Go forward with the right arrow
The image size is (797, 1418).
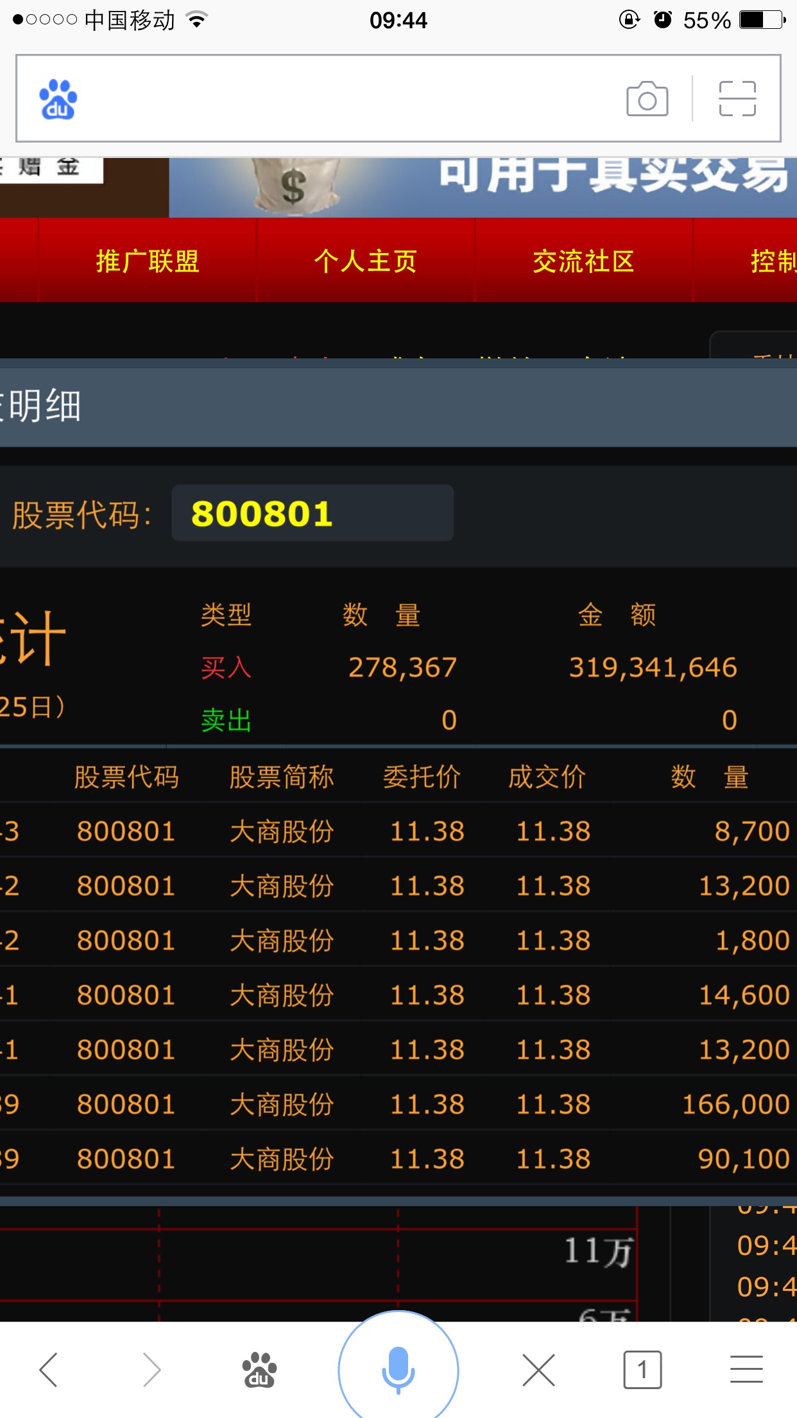pos(151,1369)
